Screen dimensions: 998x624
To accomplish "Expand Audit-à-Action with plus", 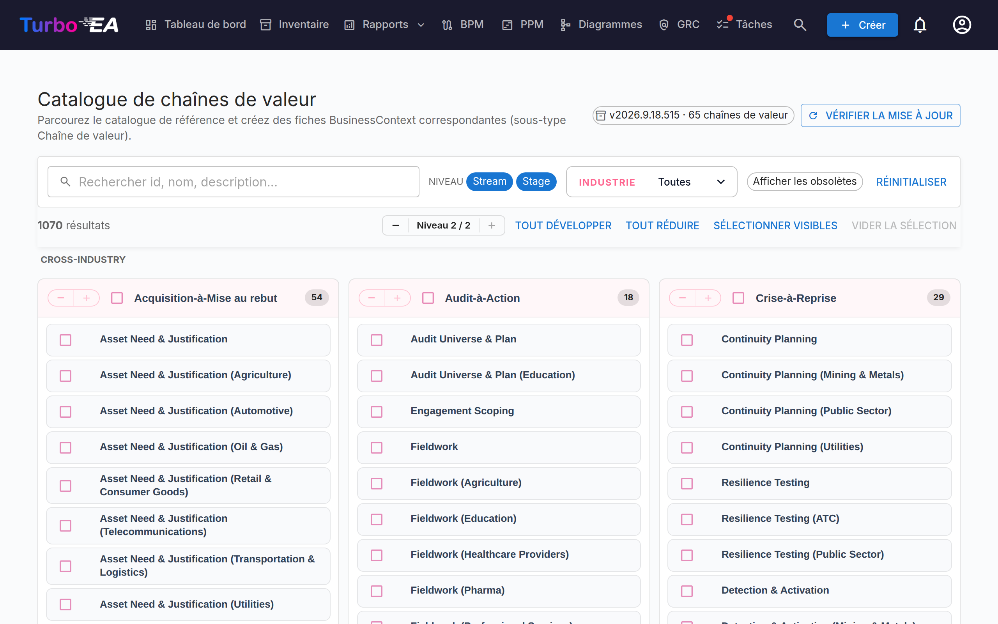I will tap(397, 298).
